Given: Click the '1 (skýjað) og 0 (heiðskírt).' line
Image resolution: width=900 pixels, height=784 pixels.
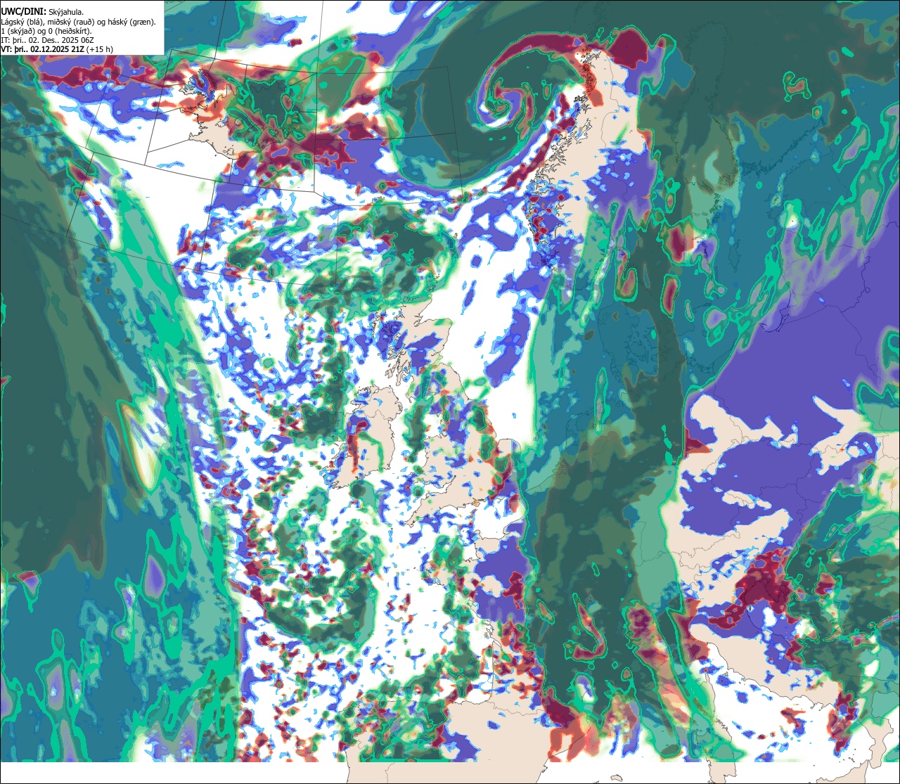Looking at the screenshot, I should point(46,31).
